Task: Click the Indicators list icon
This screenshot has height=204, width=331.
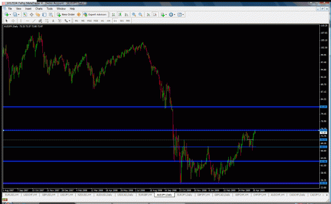Action: (x=163, y=15)
